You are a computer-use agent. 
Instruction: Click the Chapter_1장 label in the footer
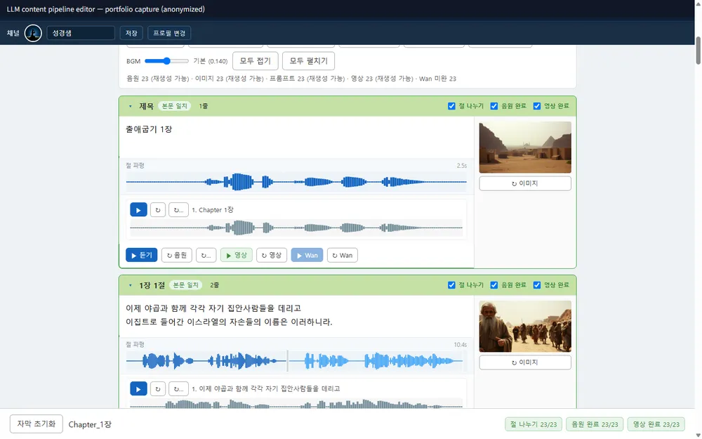click(90, 425)
